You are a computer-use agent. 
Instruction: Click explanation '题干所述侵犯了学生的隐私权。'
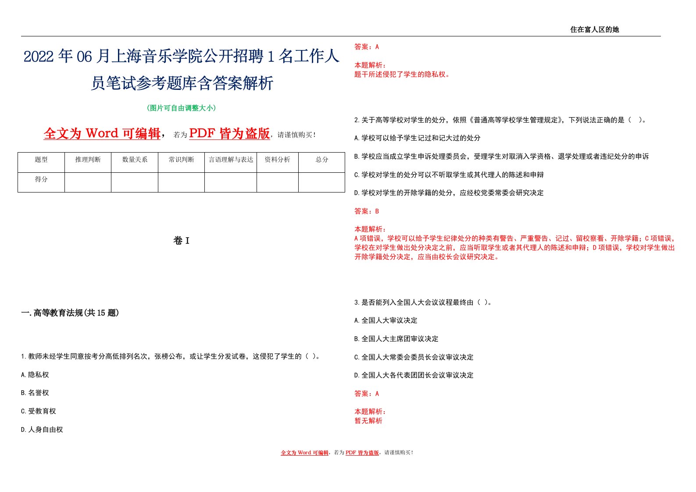coord(403,75)
